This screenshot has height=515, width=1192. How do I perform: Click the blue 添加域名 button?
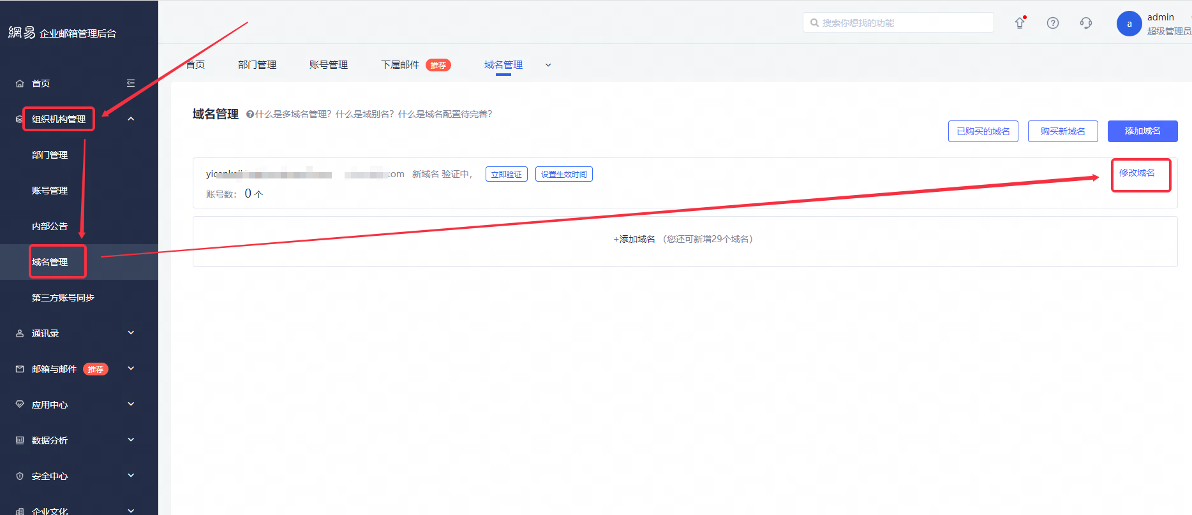click(1142, 131)
